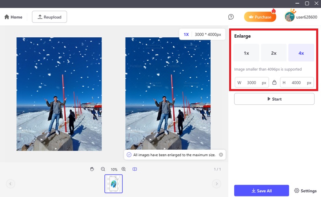
Task: Toggle the compare split view icon
Action: pos(135,169)
